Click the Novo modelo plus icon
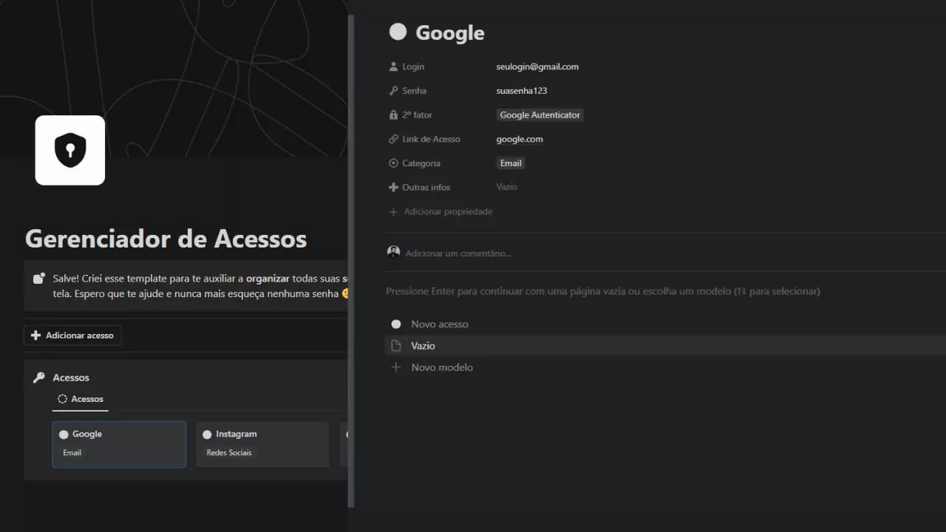Viewport: 946px width, 532px height. [x=396, y=367]
